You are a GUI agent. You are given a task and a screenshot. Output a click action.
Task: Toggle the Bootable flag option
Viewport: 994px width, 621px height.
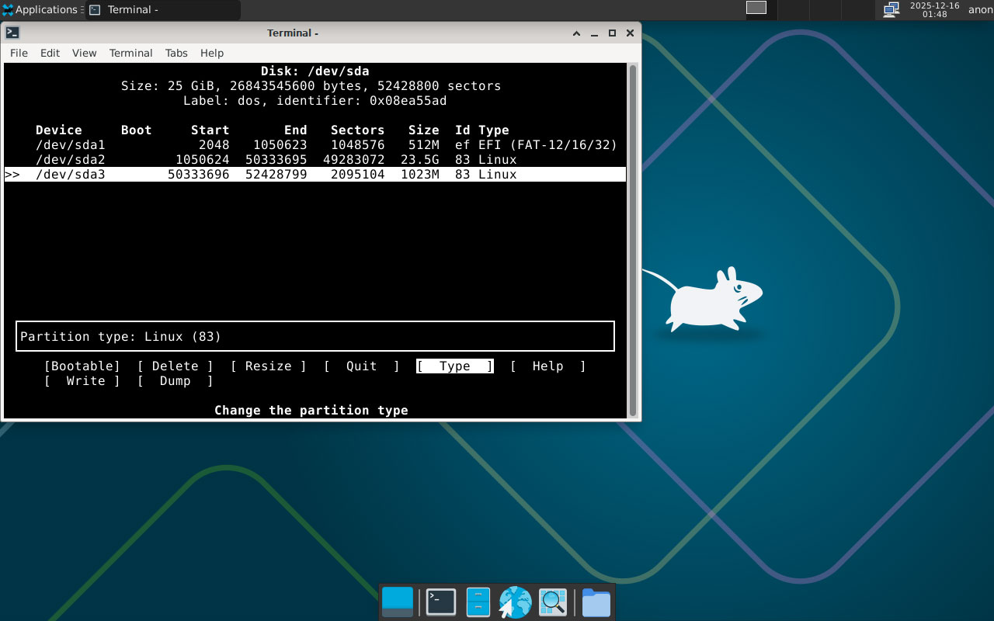(x=82, y=366)
